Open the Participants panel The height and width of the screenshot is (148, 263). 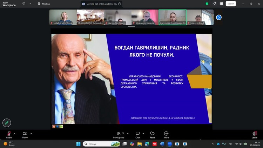119,135
